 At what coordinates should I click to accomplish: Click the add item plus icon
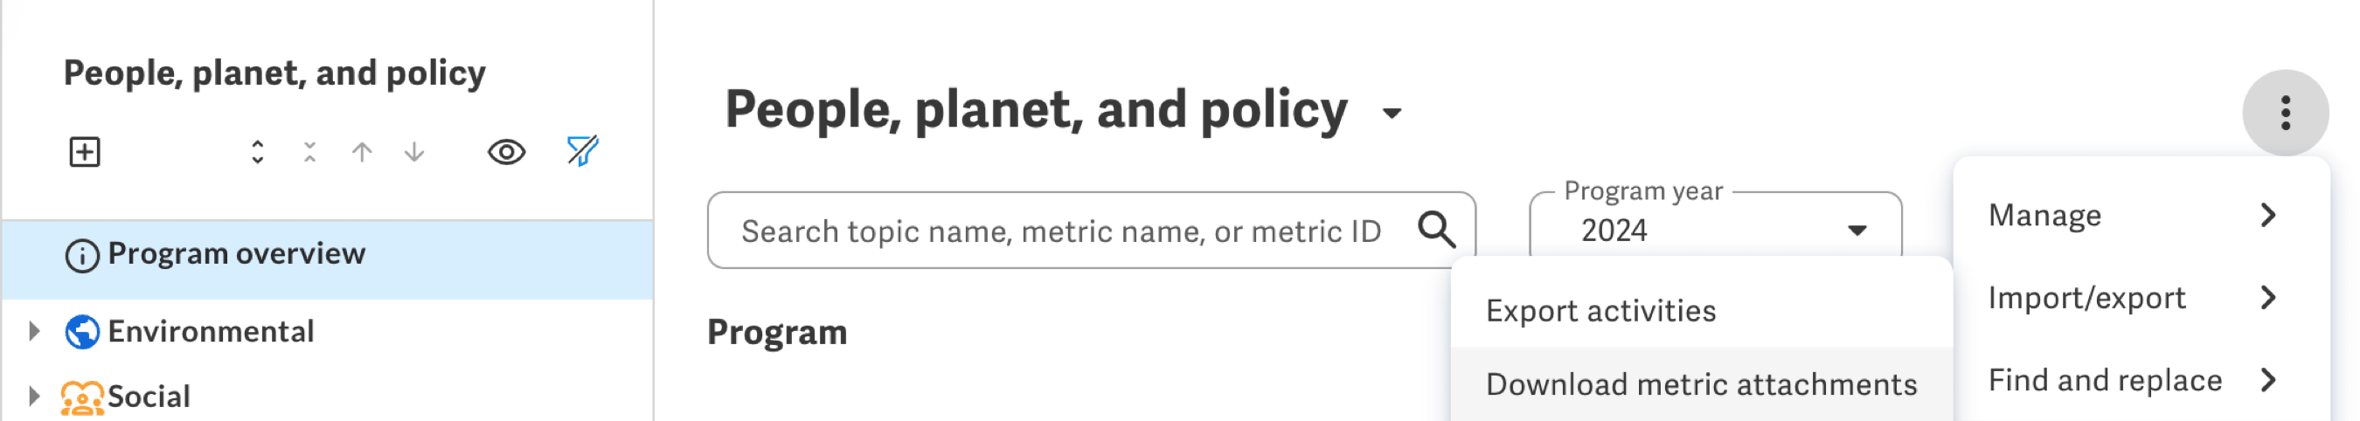[84, 152]
